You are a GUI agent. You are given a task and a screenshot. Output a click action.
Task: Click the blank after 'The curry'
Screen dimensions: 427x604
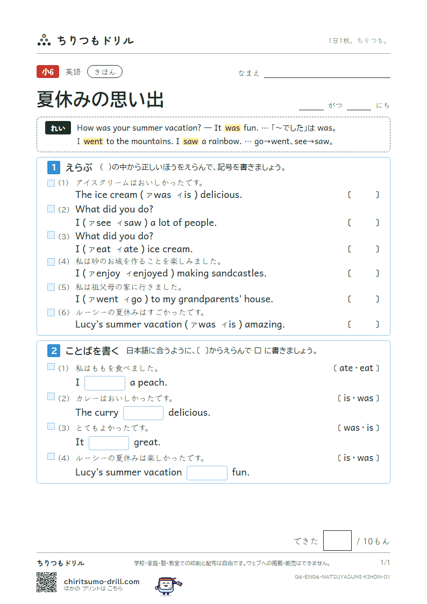coord(143,413)
